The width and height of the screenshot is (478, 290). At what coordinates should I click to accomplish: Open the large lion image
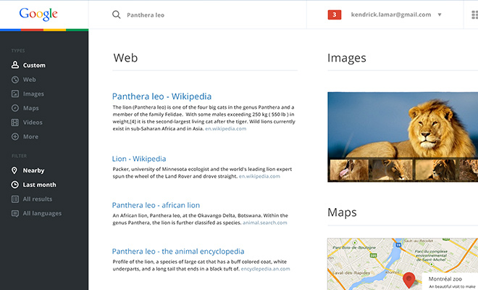click(x=403, y=125)
